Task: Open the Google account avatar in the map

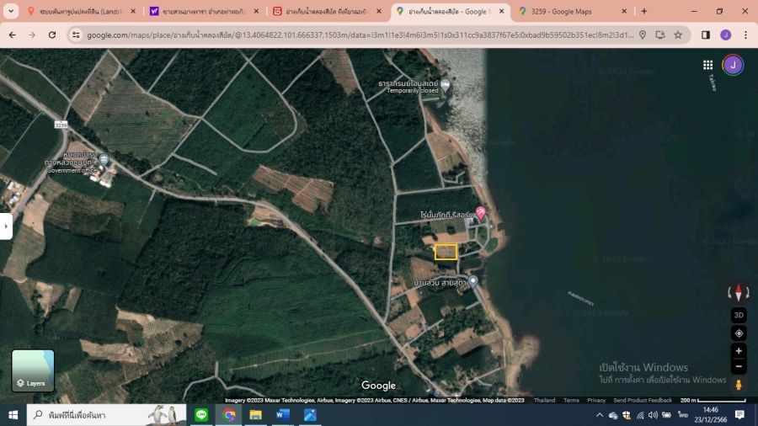Action: [733, 65]
